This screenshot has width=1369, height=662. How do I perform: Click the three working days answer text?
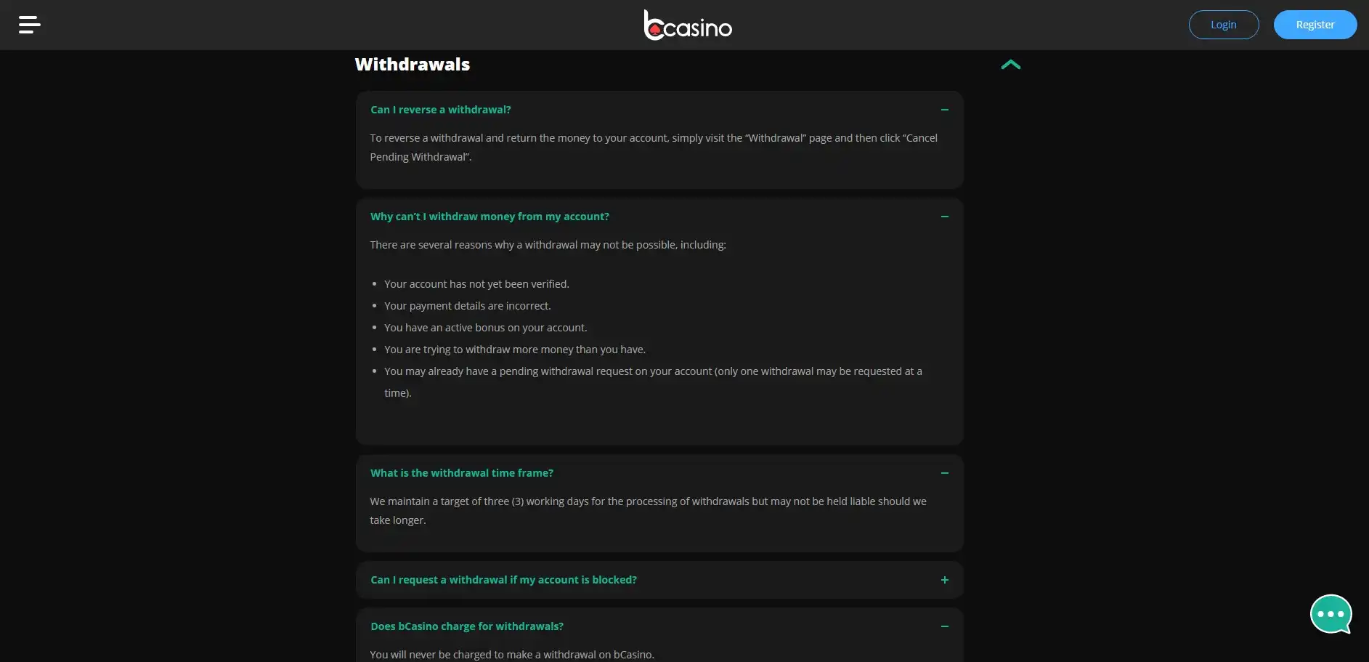pyautogui.click(x=647, y=510)
